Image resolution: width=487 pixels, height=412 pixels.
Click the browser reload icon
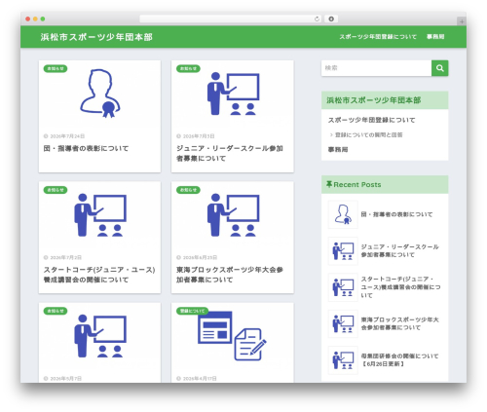317,19
